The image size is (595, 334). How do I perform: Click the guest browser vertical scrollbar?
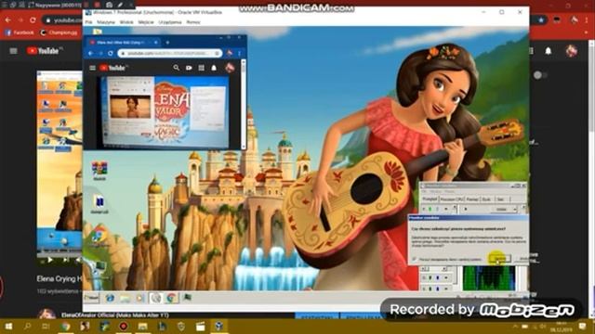tap(244, 104)
